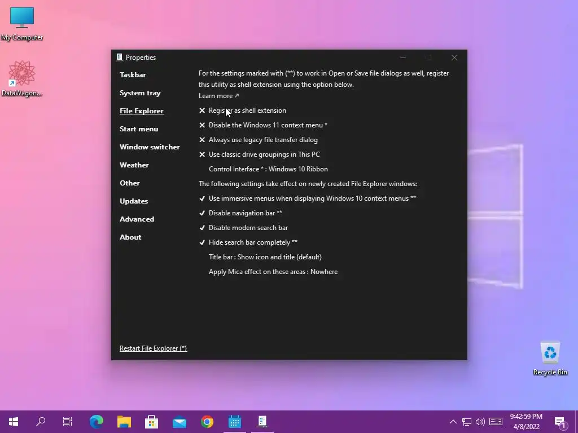Follow the Learn more link
The width and height of the screenshot is (578, 433).
[x=218, y=96]
